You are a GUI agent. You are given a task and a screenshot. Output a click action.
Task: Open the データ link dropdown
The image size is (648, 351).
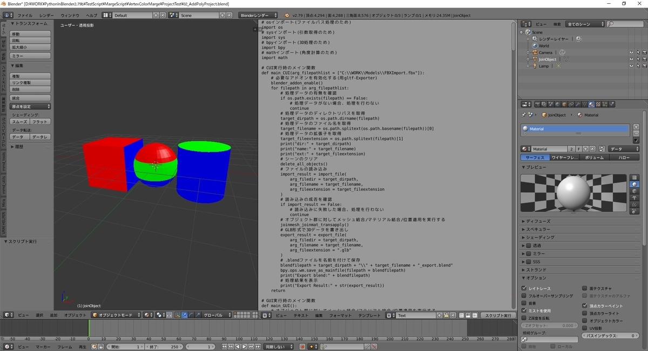pos(624,148)
